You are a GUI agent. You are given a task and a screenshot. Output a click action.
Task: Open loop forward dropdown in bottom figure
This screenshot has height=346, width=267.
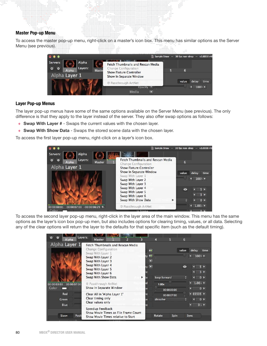(170, 278)
